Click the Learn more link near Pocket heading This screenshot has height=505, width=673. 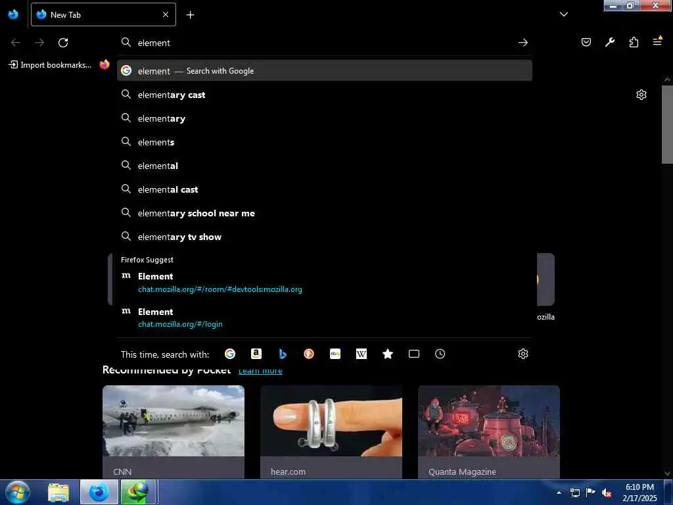coord(260,371)
